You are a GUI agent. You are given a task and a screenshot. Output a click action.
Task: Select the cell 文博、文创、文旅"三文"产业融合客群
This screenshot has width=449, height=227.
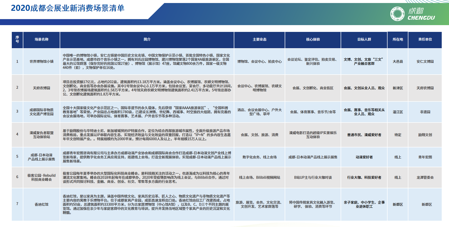point(364,62)
